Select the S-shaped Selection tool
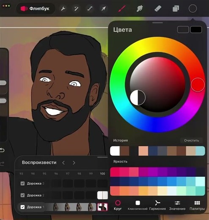The width and height of the screenshot is (209, 220). tap(90, 8)
